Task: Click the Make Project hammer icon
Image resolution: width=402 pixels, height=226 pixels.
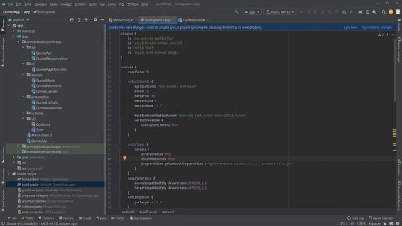Action: (x=236, y=12)
